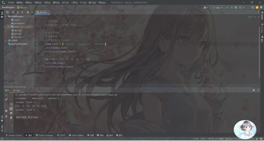Toggle scroll-to-end in run console
The image size is (264, 141).
point(11,109)
